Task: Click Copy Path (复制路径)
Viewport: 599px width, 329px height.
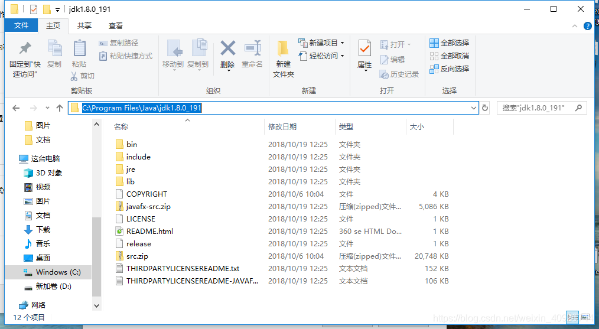Action: 118,43
